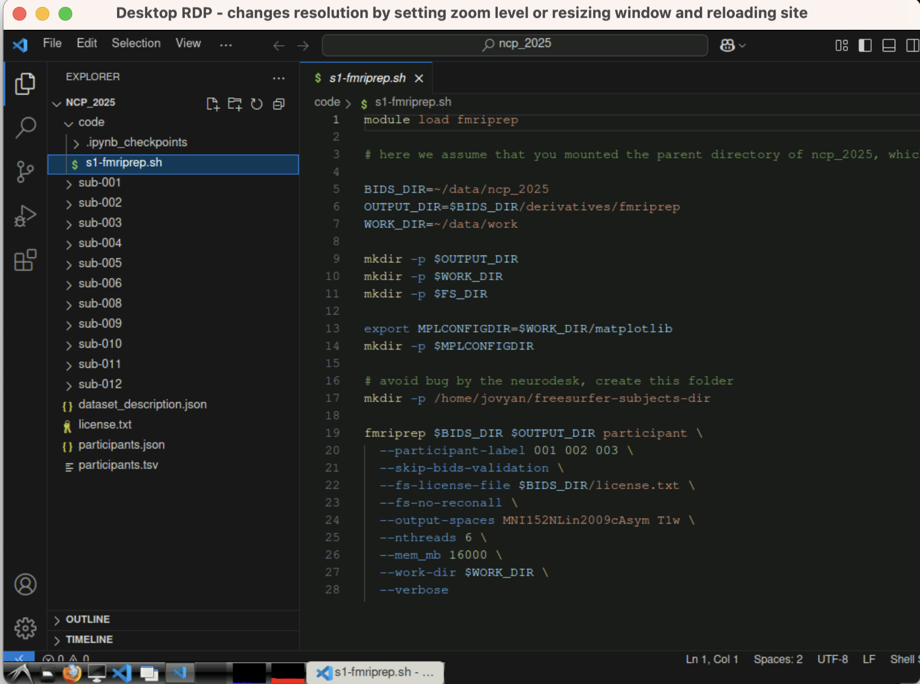Viewport: 920px width, 684px height.
Task: Open the Extensions view
Action: pyautogui.click(x=25, y=260)
